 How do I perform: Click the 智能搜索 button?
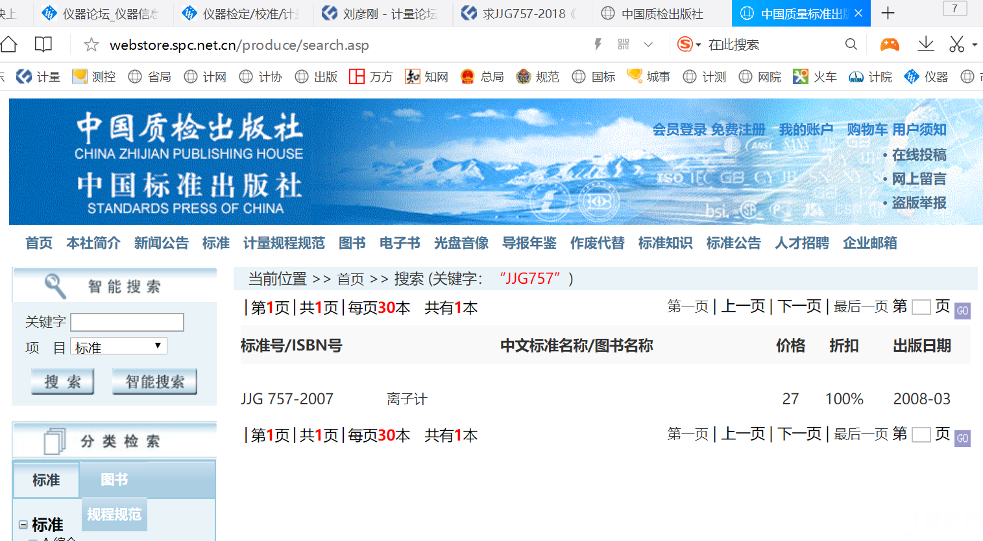tap(154, 382)
